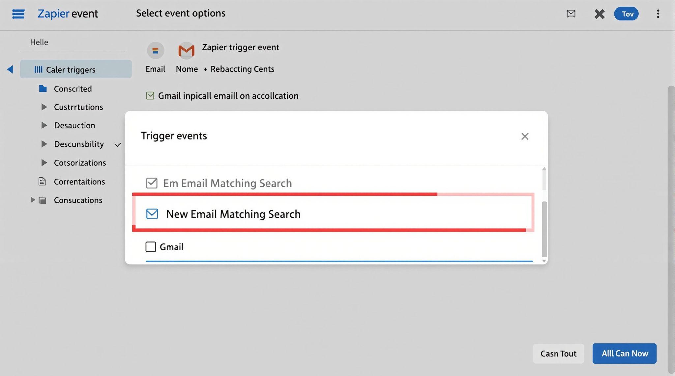Click the Casn Tout button
This screenshot has height=376, width=675.
click(558, 354)
